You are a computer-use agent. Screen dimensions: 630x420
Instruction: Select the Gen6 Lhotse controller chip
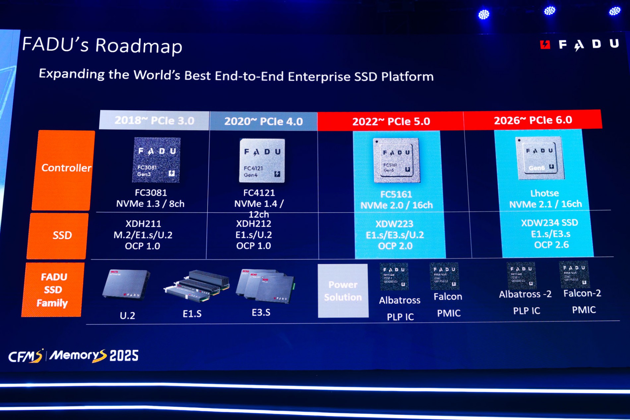coord(539,158)
